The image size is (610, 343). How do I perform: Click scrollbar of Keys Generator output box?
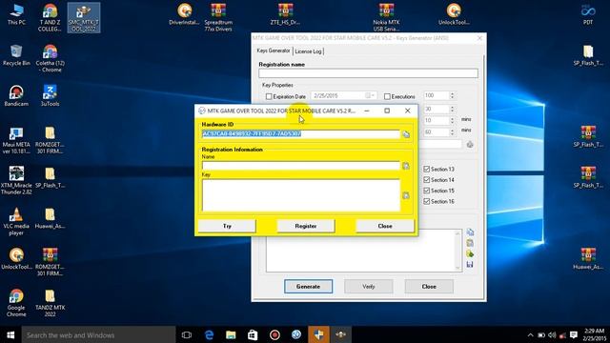tap(457, 251)
